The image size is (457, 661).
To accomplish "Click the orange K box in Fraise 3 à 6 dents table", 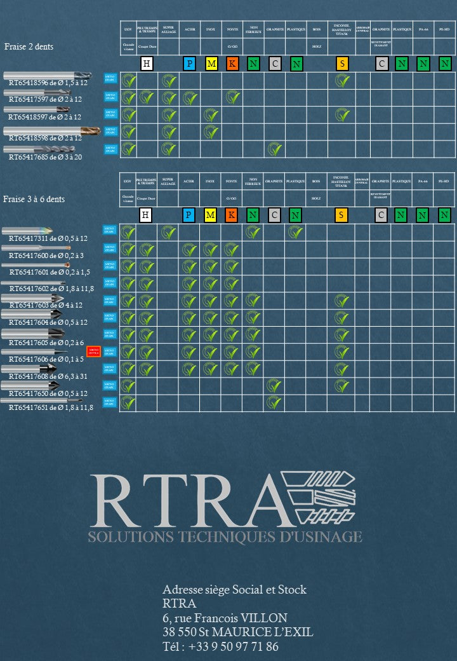I will [x=231, y=215].
